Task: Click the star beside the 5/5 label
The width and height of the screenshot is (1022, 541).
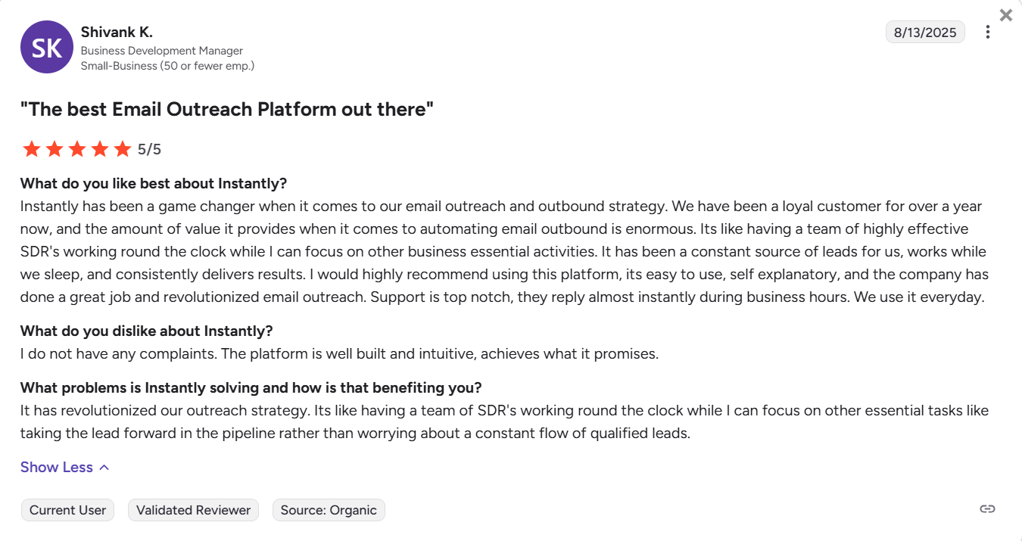Action: (x=123, y=148)
